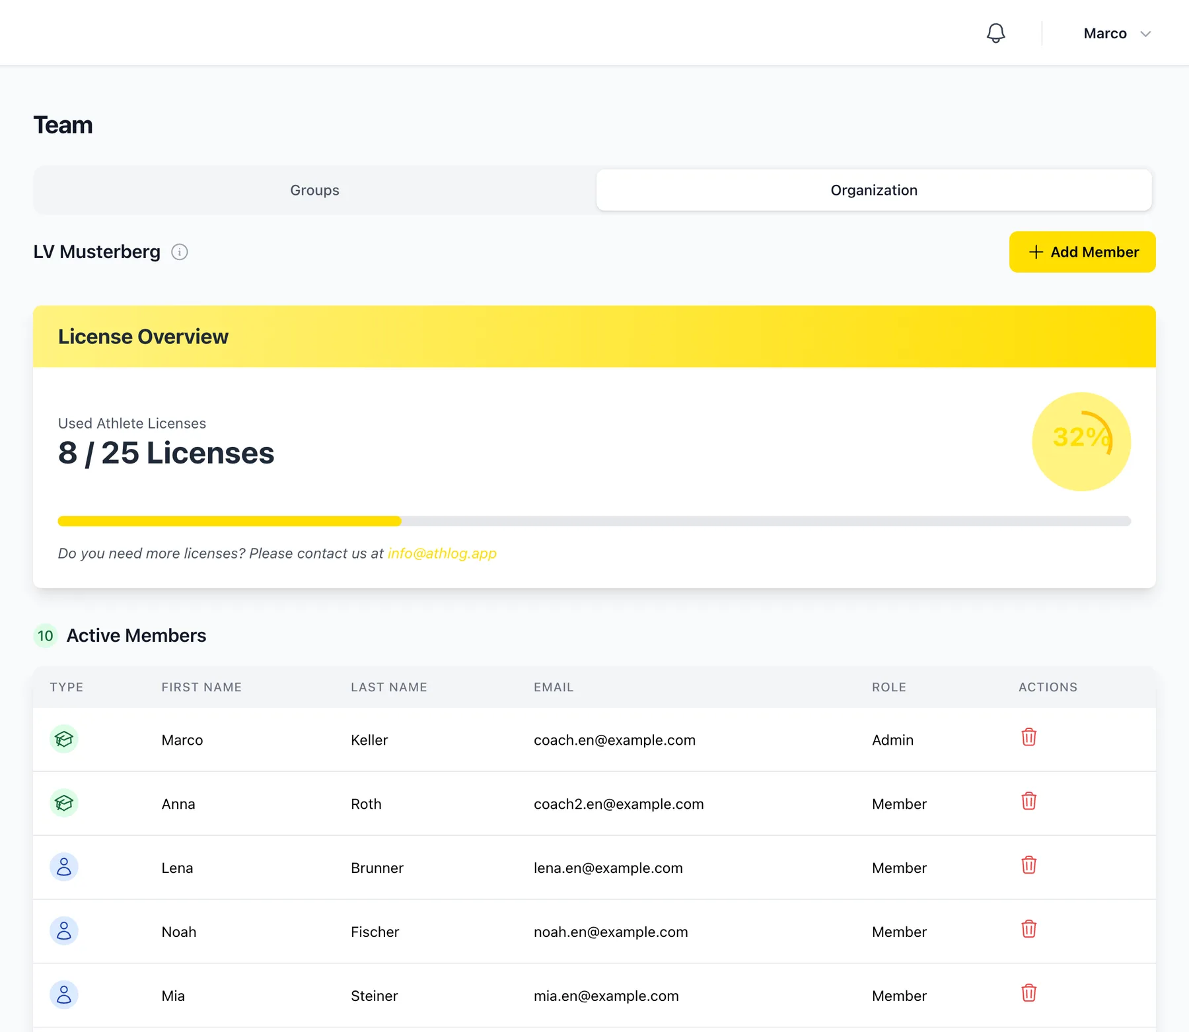Image resolution: width=1189 pixels, height=1032 pixels.
Task: Click the Admin role of Marco Keller
Action: click(892, 740)
